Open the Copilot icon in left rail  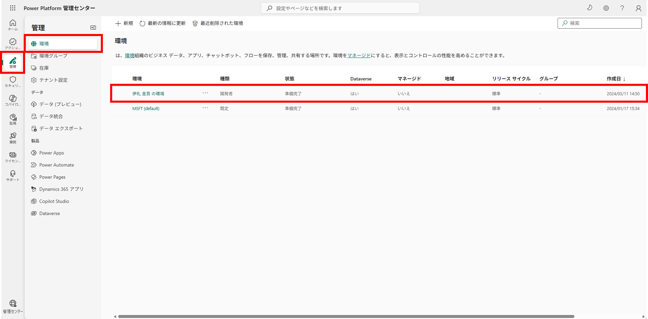[13, 101]
